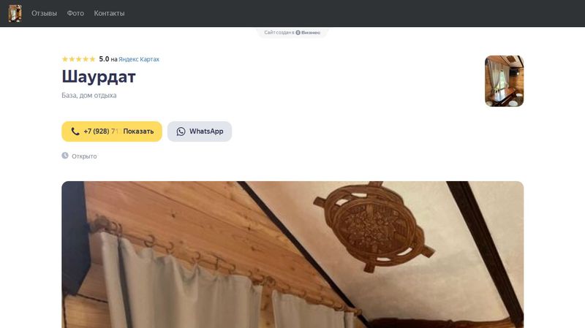Viewport: 585px width, 328px height.
Task: Click the 'Сайт создан в Бизнес' badge
Action: [x=292, y=32]
